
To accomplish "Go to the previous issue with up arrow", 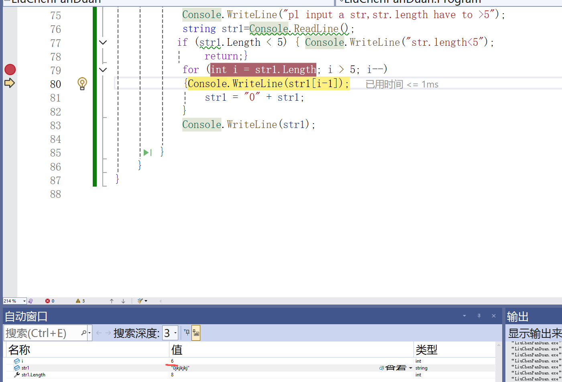I will click(x=112, y=301).
